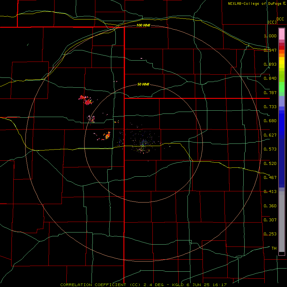
Task: Click the Correlation Coefficient caption at bottom
Action: [x=143, y=285]
